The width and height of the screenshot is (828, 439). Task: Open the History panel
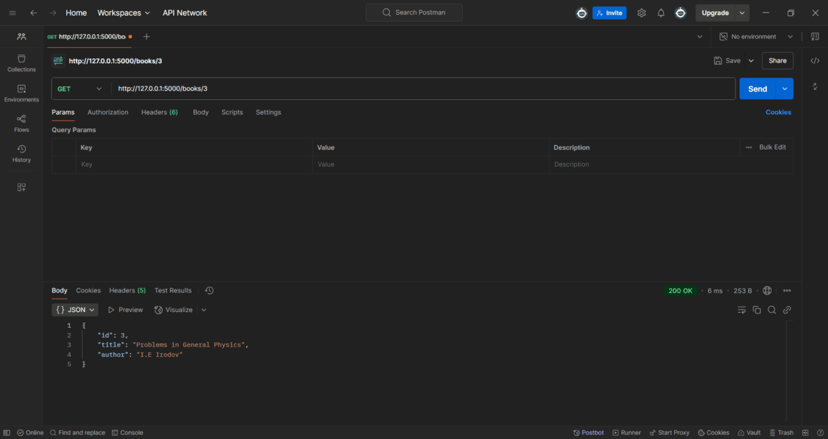[21, 153]
